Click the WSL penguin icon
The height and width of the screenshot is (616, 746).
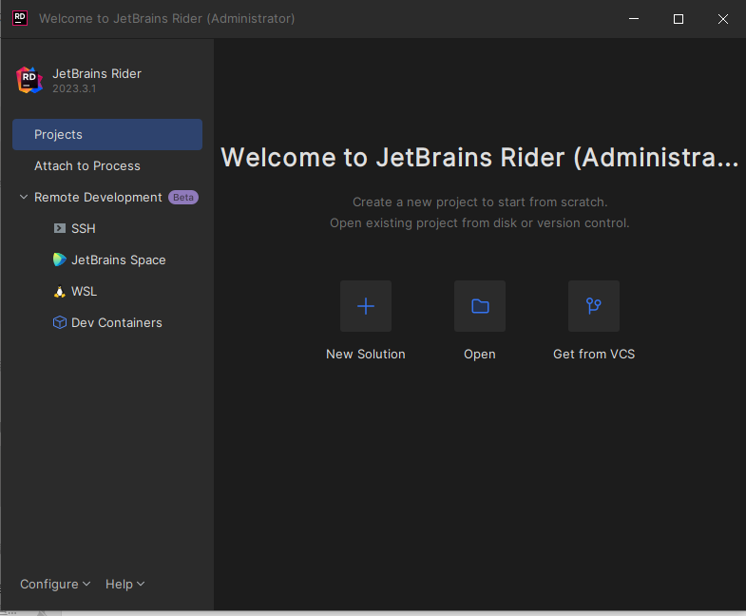pyautogui.click(x=60, y=291)
